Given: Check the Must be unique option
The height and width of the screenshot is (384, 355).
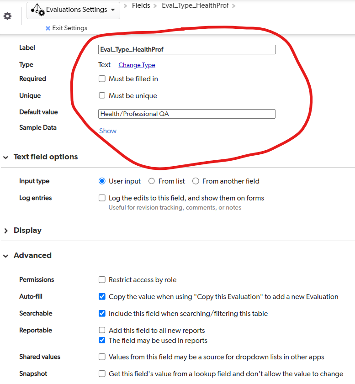Looking at the screenshot, I should [x=102, y=95].
